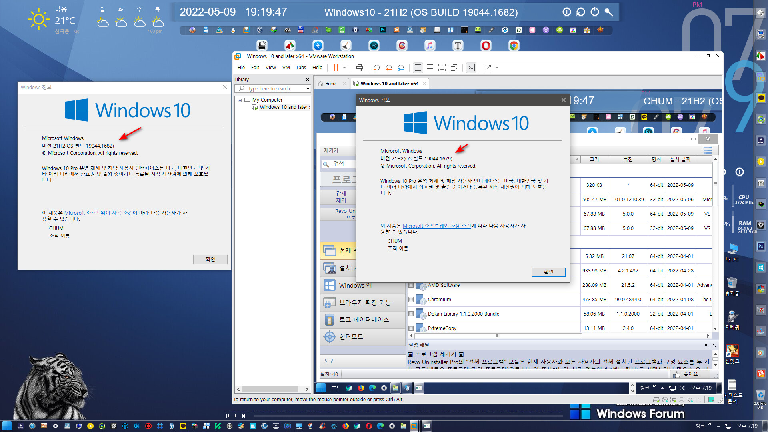Click VMware status bar sound device icon
This screenshot has width=768, height=432.
[690, 400]
